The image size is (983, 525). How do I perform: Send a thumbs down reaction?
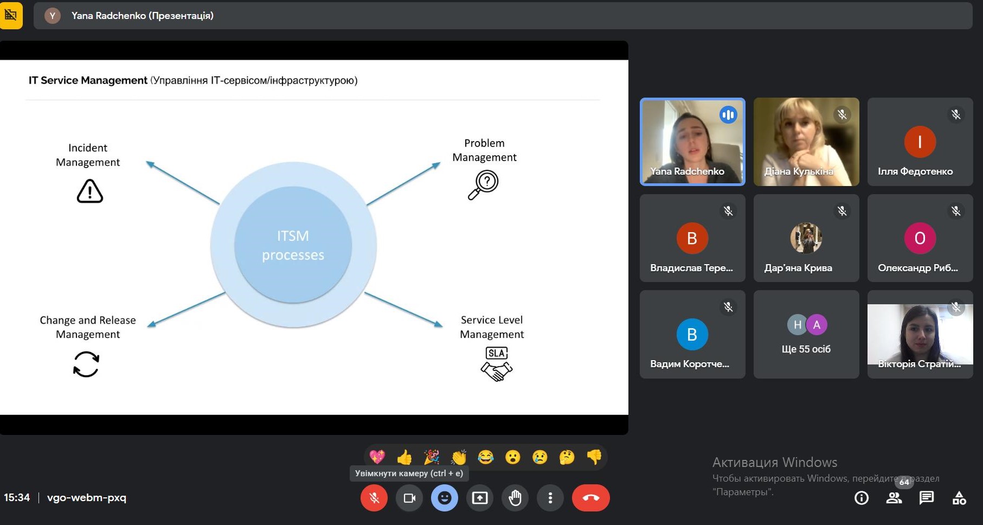point(594,457)
